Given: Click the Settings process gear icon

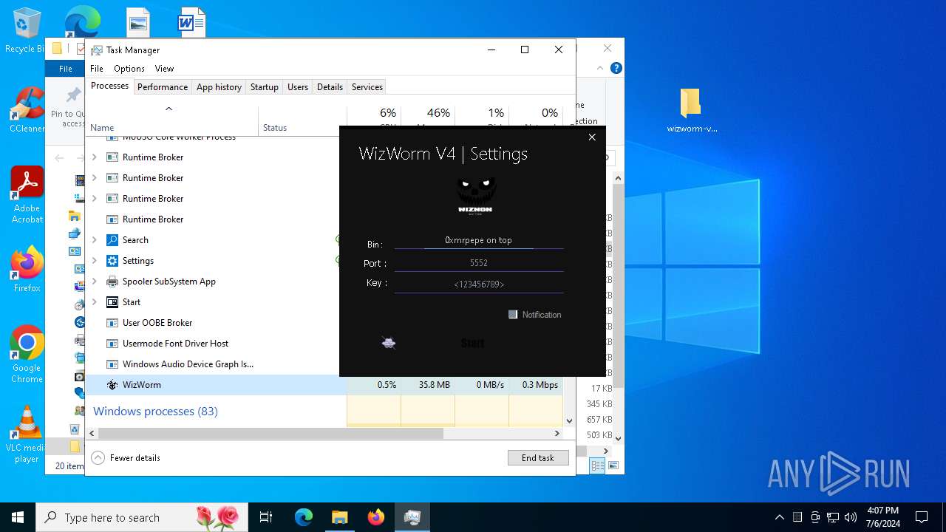Looking at the screenshot, I should [x=112, y=261].
